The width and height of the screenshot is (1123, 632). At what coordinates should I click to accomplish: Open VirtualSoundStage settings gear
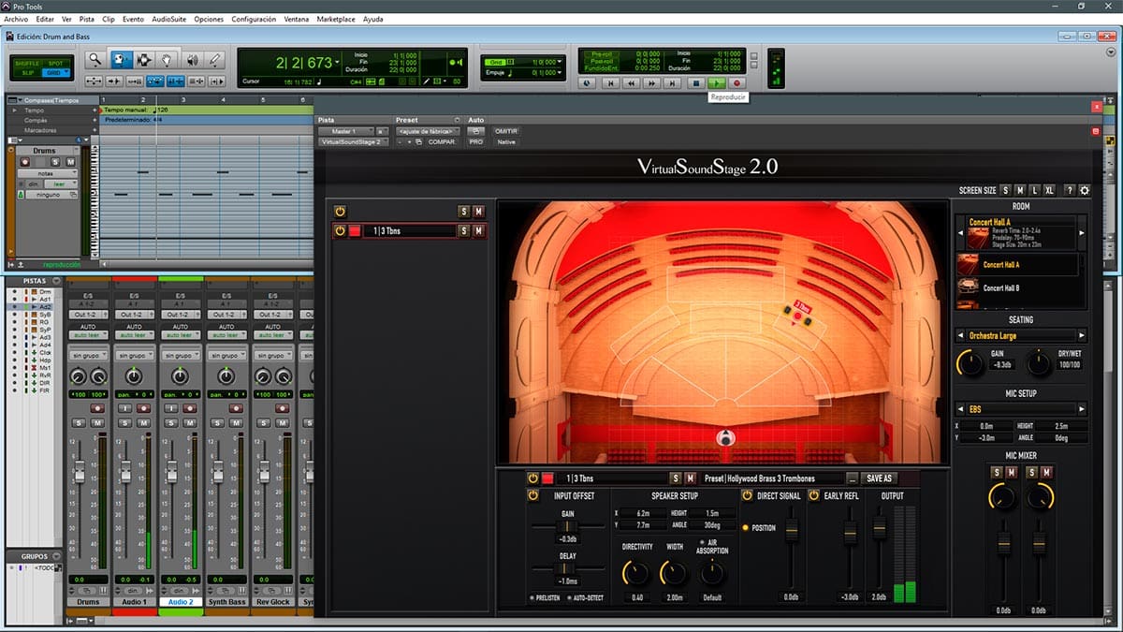coord(1086,190)
